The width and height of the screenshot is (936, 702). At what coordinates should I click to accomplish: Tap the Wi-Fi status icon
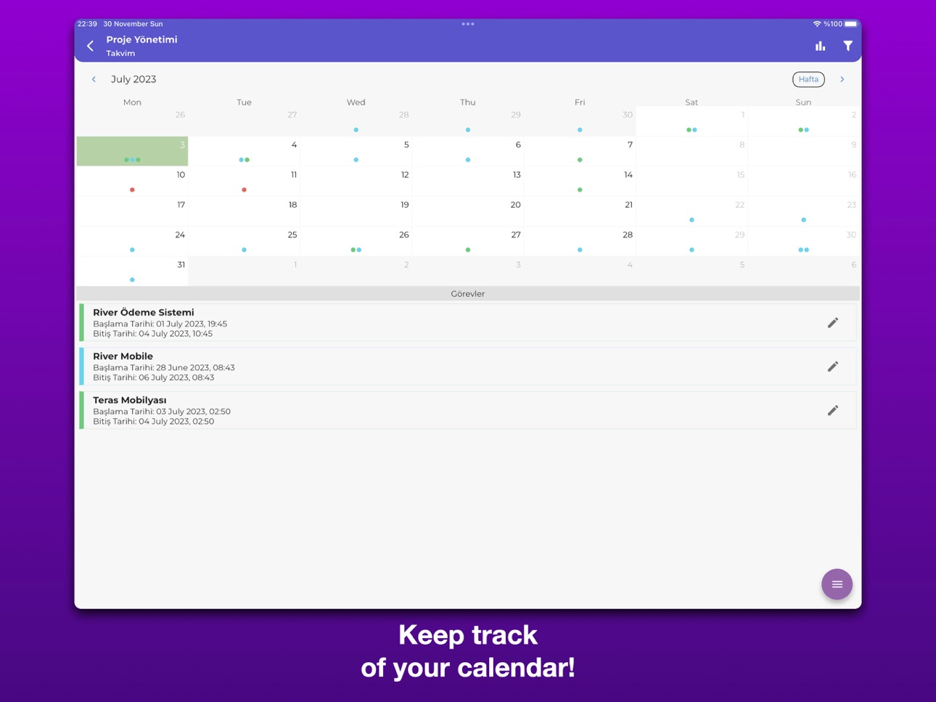point(817,24)
